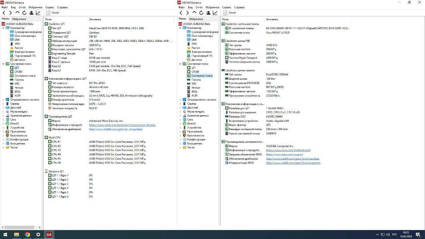This screenshot has width=425, height=239.
Task: Switch to Избранное tab in left window
Action: pyautogui.click(x=19, y=19)
